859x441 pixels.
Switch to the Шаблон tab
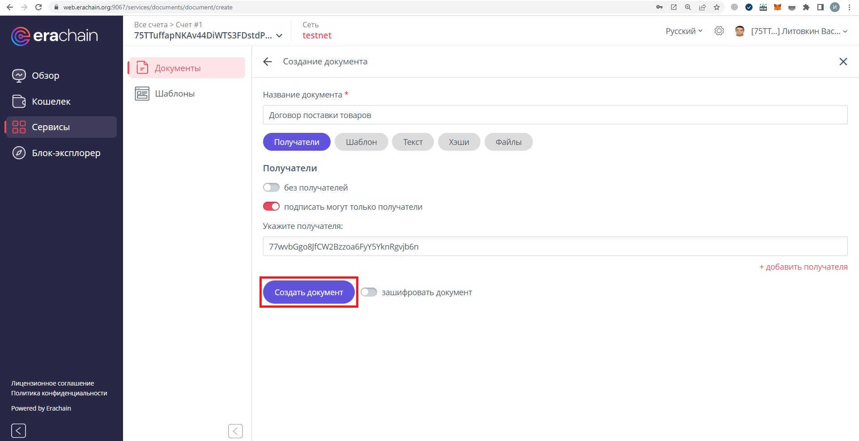pos(361,142)
